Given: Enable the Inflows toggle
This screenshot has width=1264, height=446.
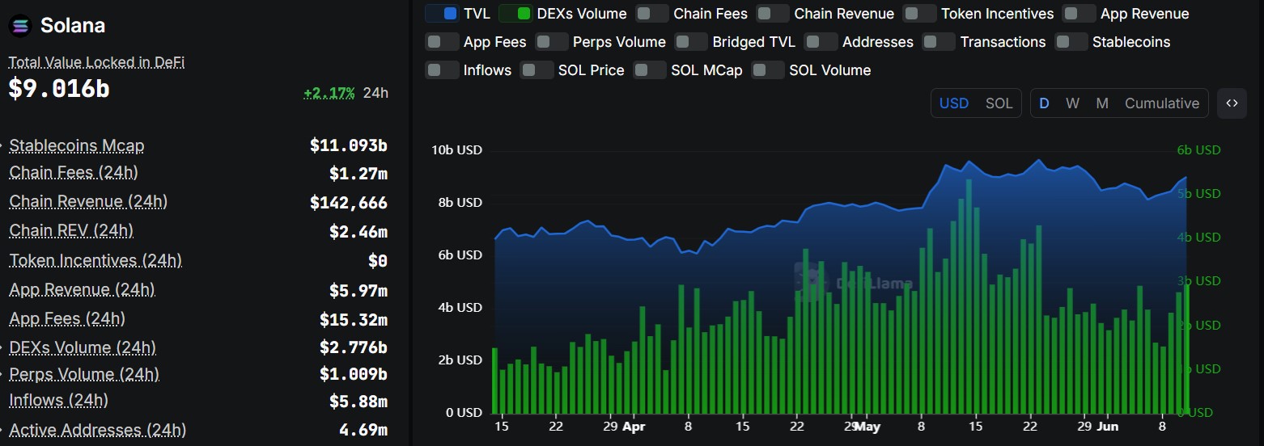Looking at the screenshot, I should 442,70.
